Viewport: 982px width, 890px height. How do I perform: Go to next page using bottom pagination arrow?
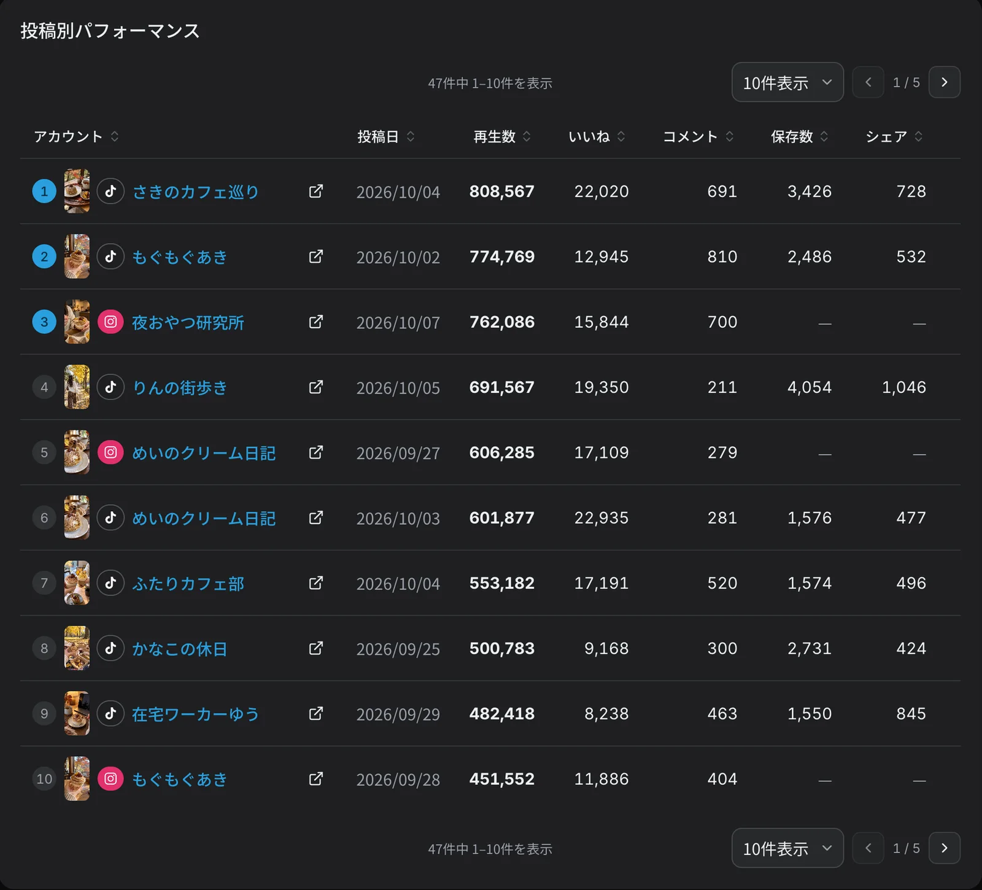tap(945, 848)
